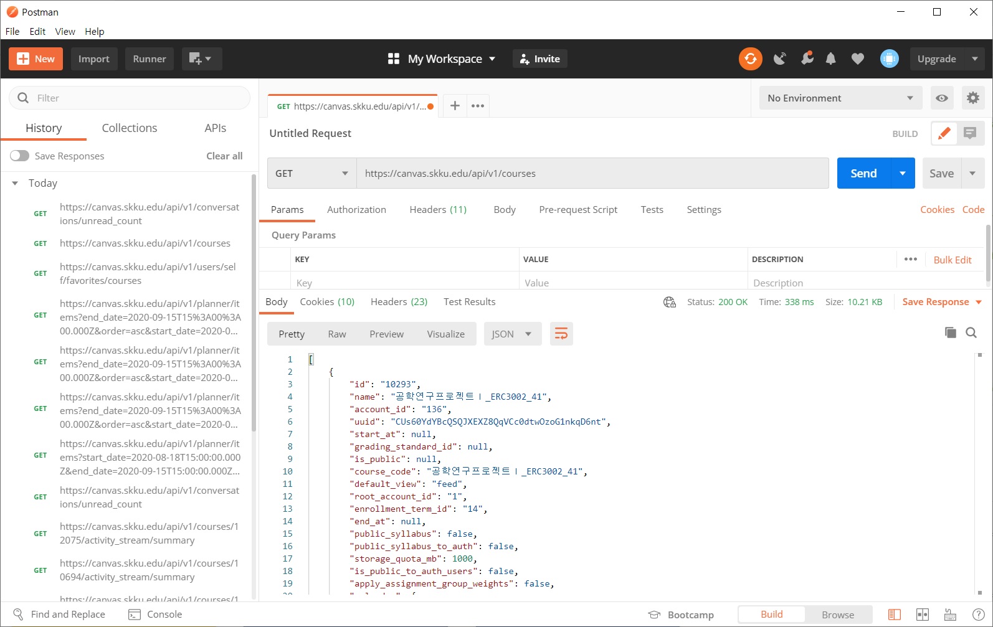Click the history Filter search field
This screenshot has height=627, width=993.
130,98
